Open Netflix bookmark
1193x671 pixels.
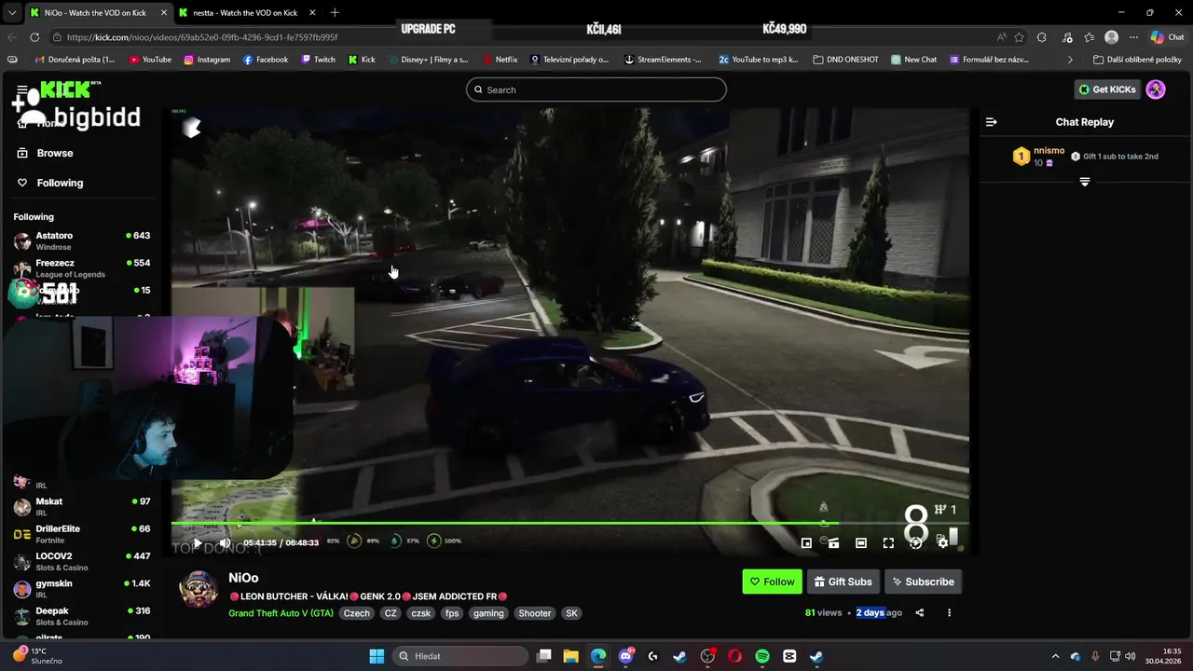coord(501,60)
